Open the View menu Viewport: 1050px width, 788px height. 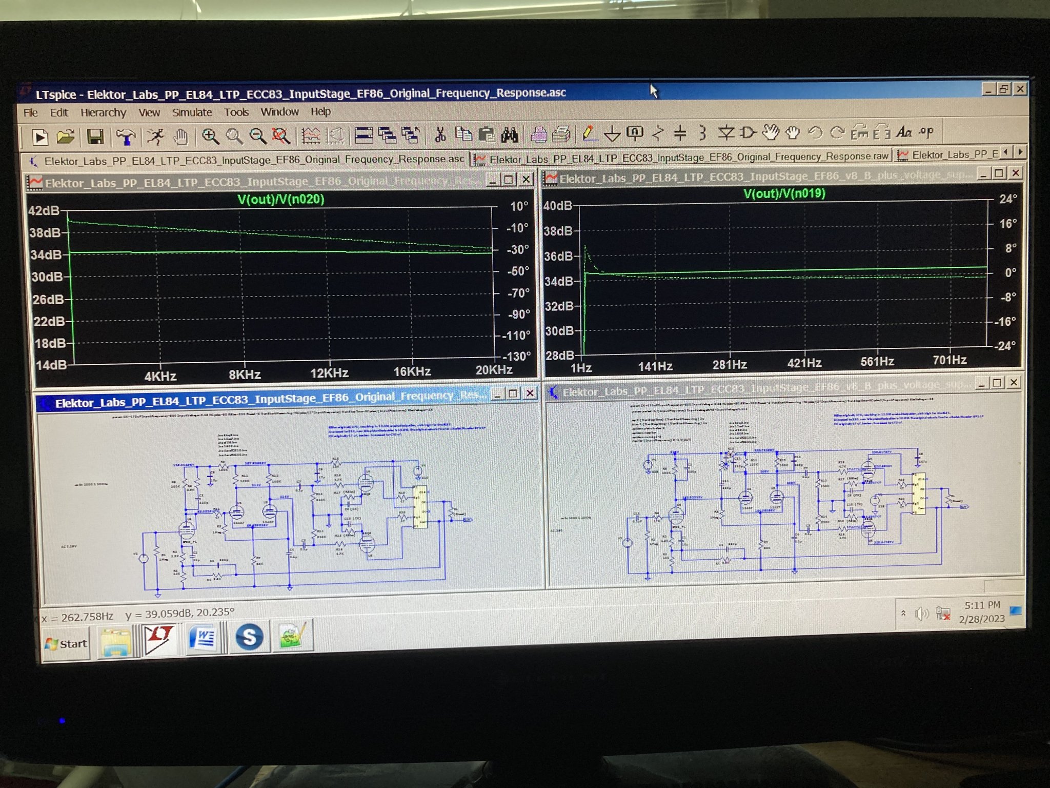(x=149, y=112)
